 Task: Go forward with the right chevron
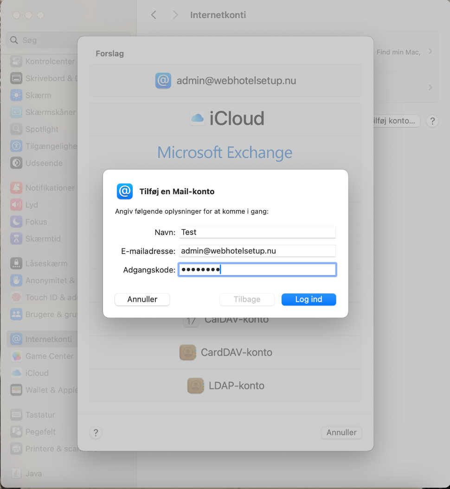point(175,15)
